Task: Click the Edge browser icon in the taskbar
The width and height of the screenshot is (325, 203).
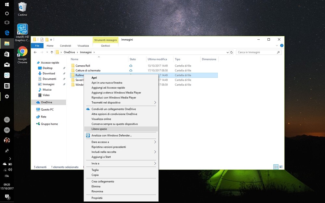Action: [x=7, y=33]
